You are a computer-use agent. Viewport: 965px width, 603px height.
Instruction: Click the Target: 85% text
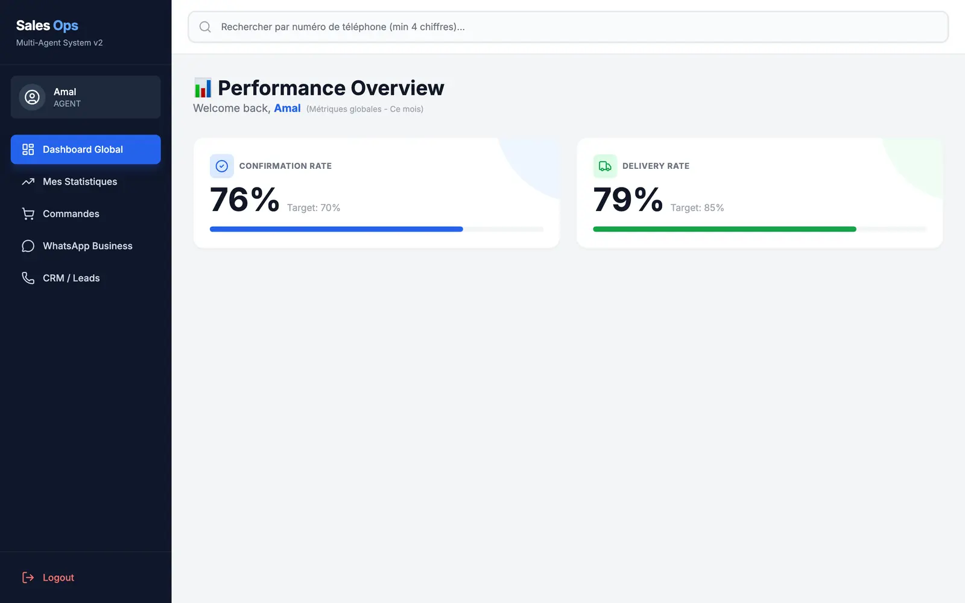[697, 207]
